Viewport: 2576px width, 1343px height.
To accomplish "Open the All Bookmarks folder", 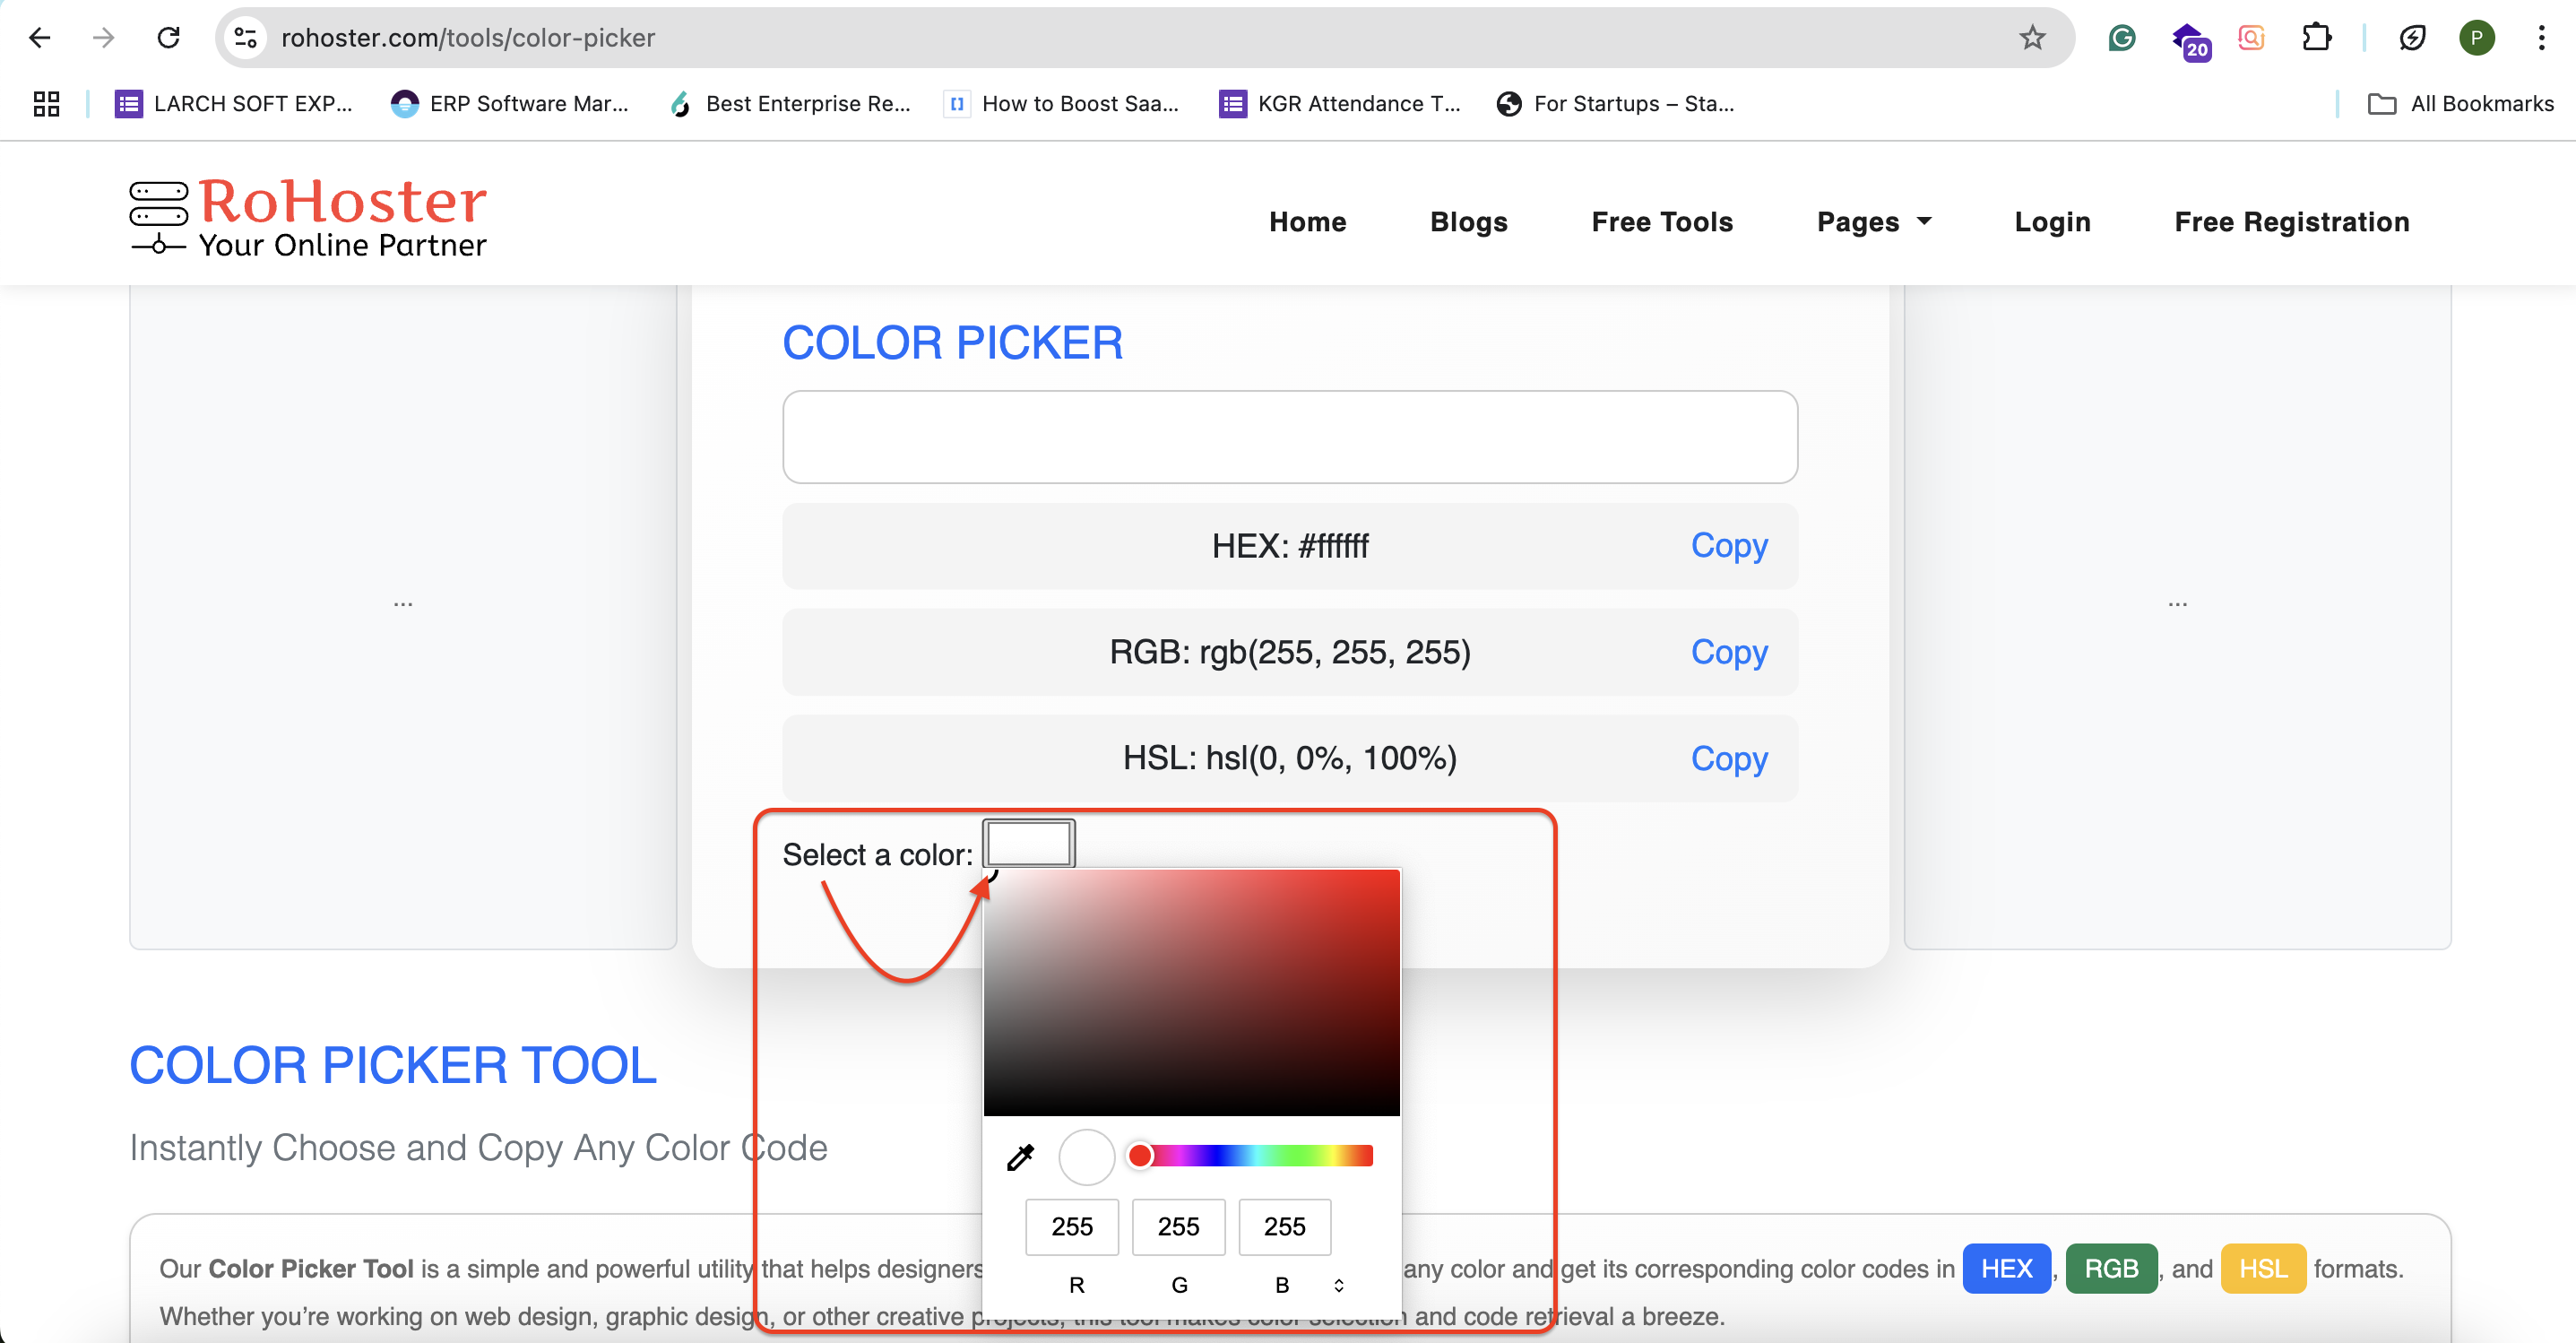I will 2461,104.
